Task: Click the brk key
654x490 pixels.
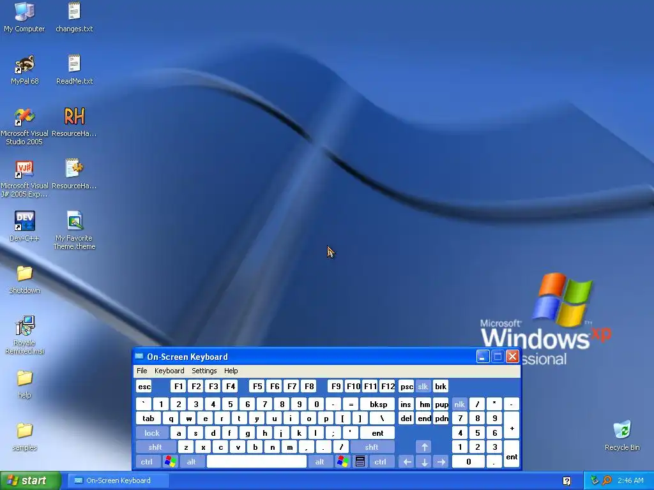Action: [x=441, y=386]
